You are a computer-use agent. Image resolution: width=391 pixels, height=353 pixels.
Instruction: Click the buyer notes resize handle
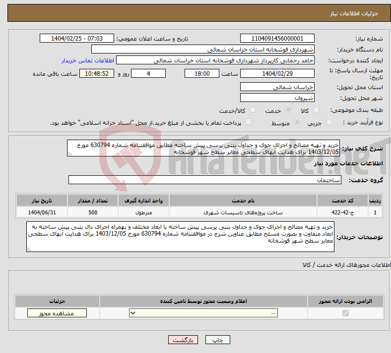tap(29, 249)
